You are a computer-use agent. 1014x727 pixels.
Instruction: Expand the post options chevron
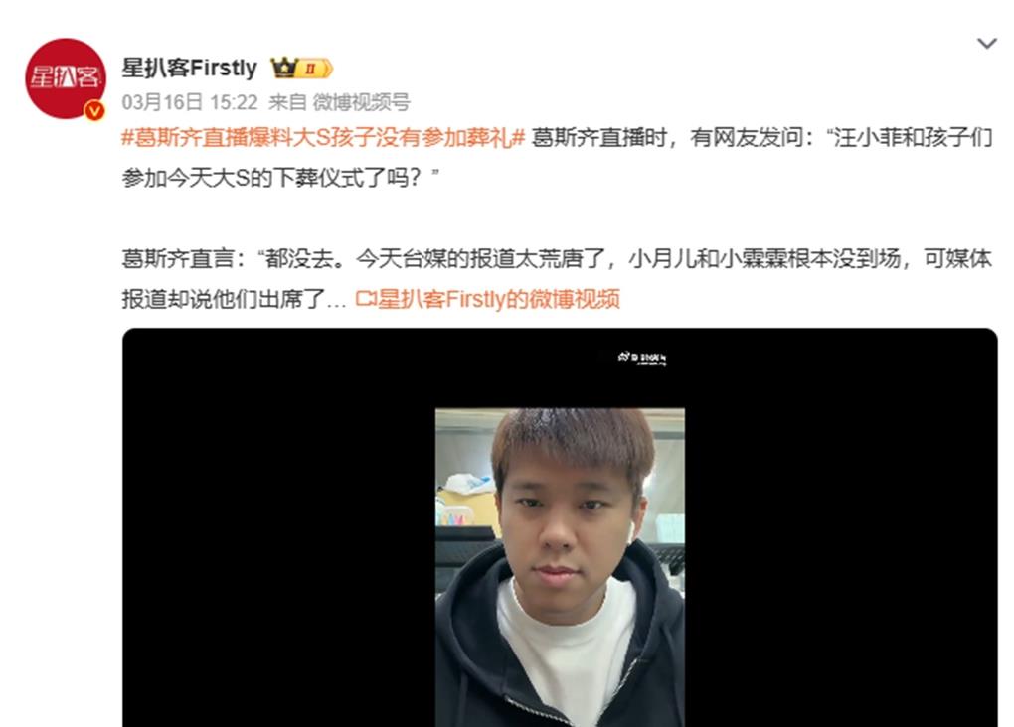pos(986,44)
